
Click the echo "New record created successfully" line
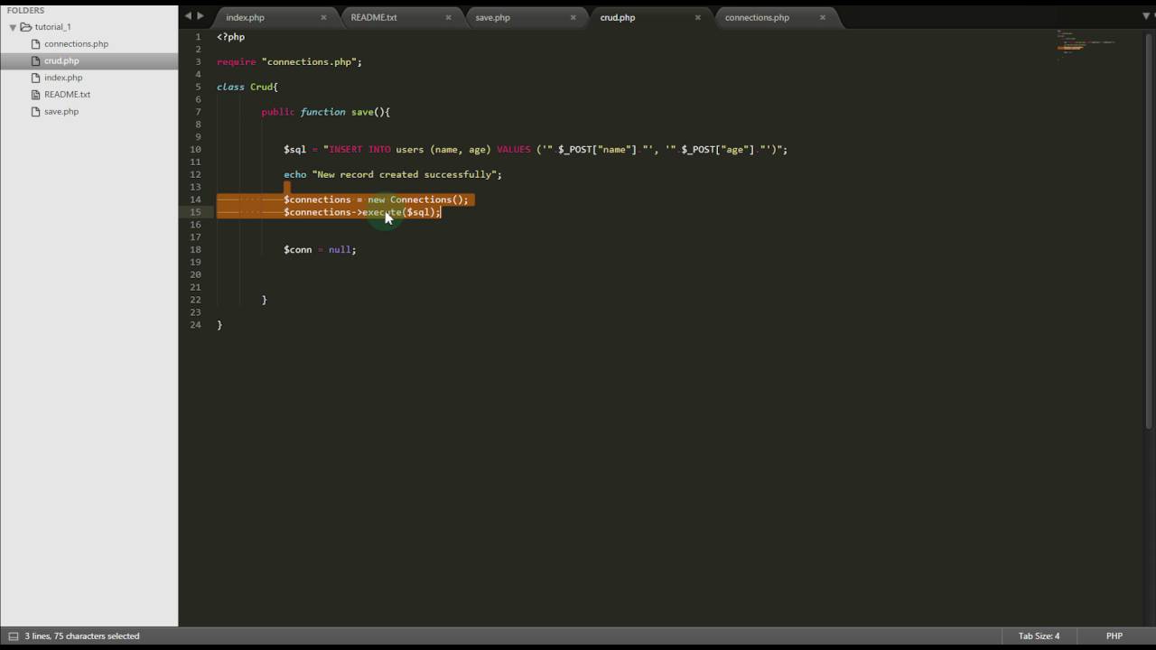pos(393,174)
